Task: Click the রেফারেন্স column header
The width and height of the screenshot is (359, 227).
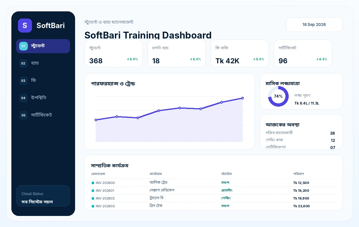Action: click(98, 174)
